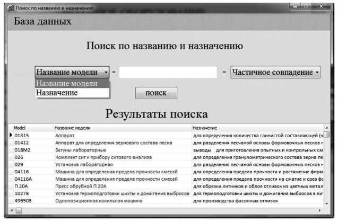
Task: Click для определения гранулометрического состава cell
Action: (x=257, y=157)
